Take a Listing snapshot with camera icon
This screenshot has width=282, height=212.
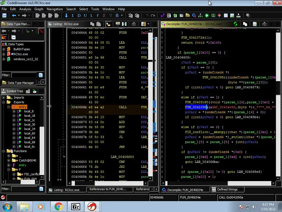(134, 24)
